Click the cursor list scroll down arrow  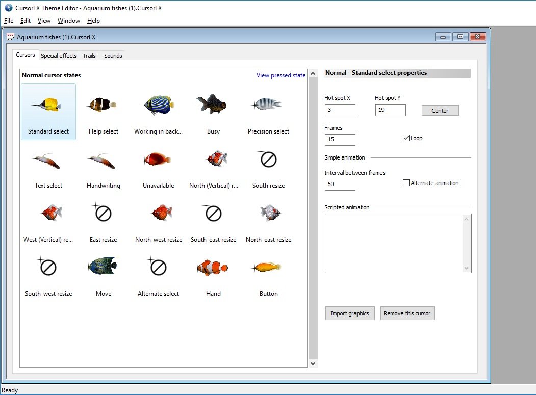(x=313, y=363)
